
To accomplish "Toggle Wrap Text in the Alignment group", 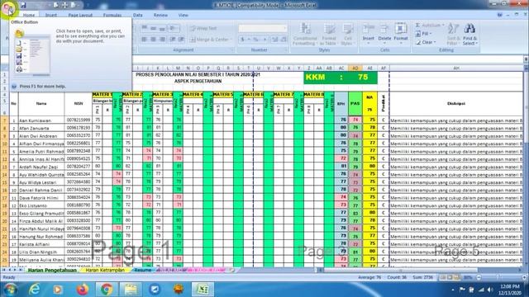I will 203,29.
